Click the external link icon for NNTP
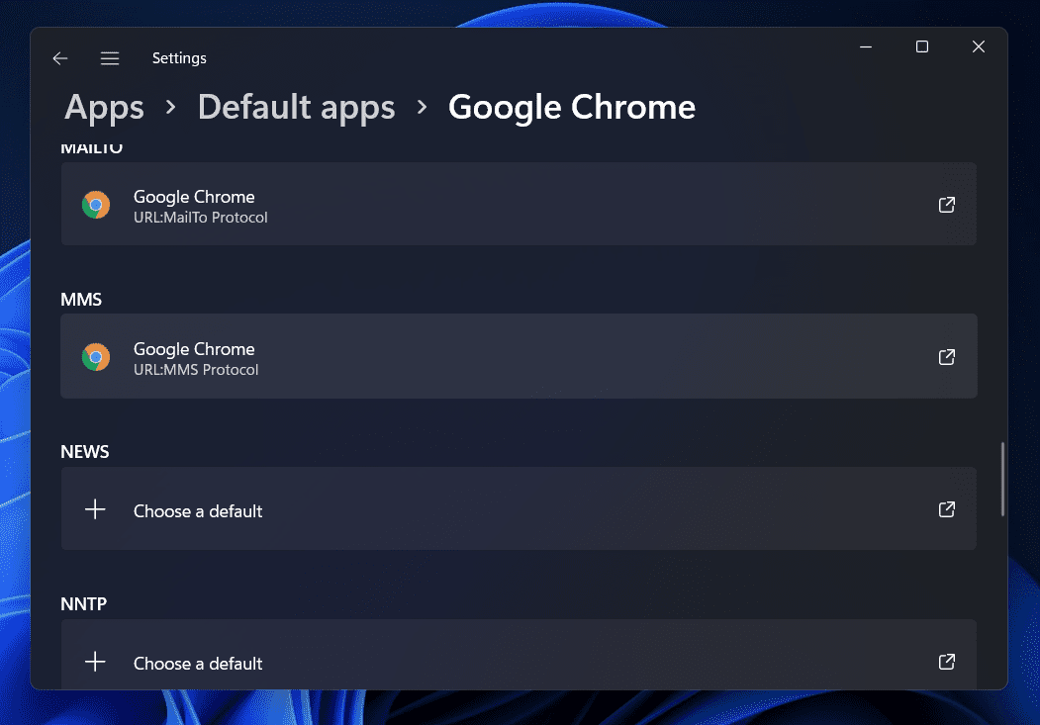Viewport: 1040px width, 725px height. [x=946, y=662]
